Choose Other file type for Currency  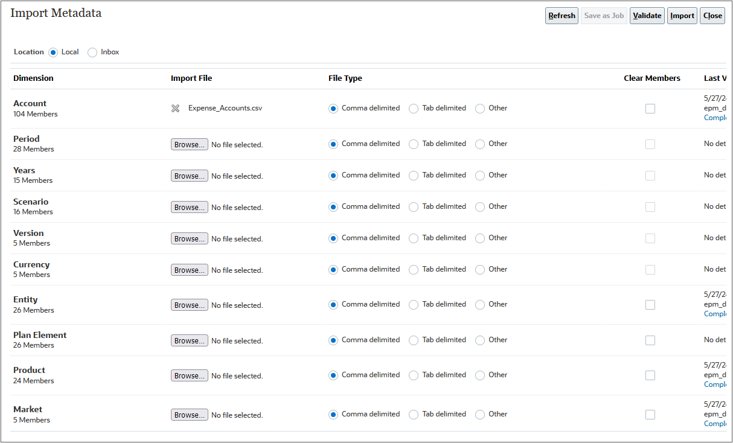[x=479, y=269]
